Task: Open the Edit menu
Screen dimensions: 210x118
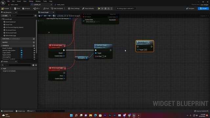Action: pos(13,1)
